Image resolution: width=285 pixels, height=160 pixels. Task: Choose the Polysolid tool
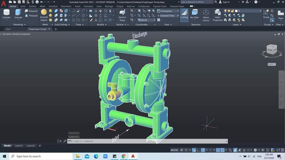click(31, 11)
